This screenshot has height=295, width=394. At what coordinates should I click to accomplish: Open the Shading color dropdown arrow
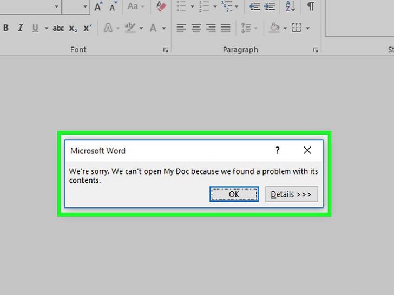[x=285, y=28]
